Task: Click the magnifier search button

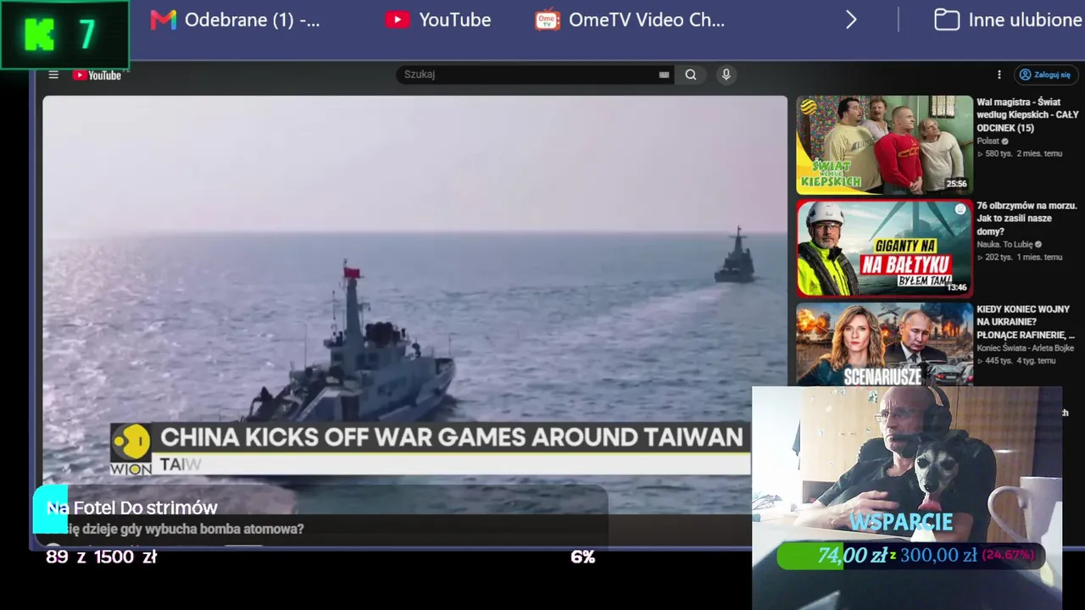Action: [691, 75]
